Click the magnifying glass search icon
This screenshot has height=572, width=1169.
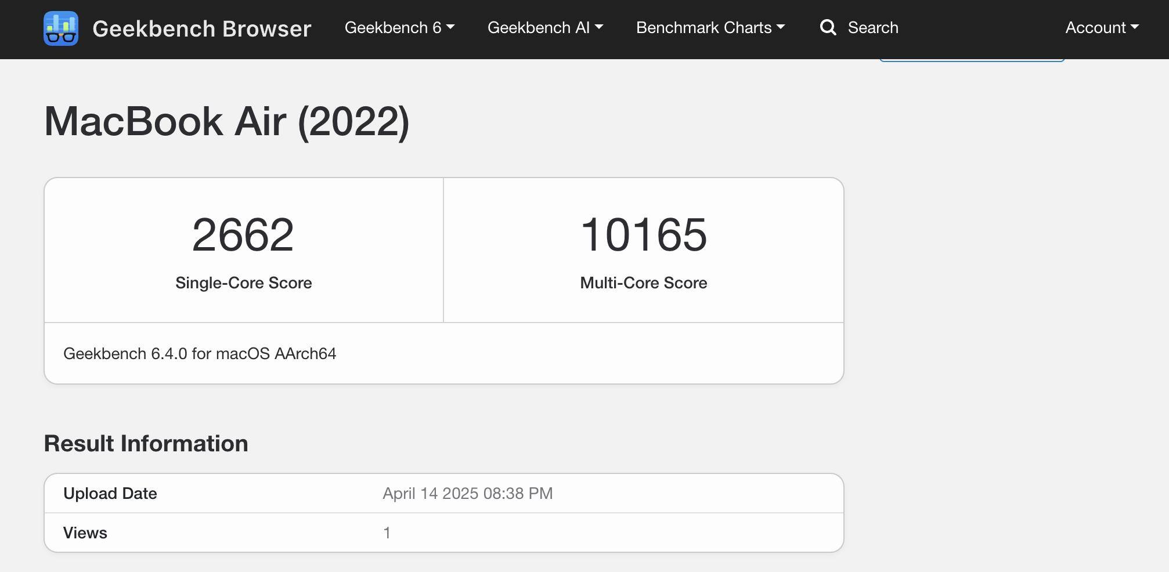[828, 28]
